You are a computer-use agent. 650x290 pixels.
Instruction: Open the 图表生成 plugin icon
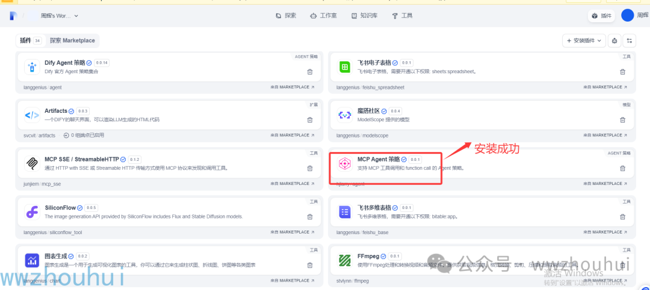(x=32, y=260)
